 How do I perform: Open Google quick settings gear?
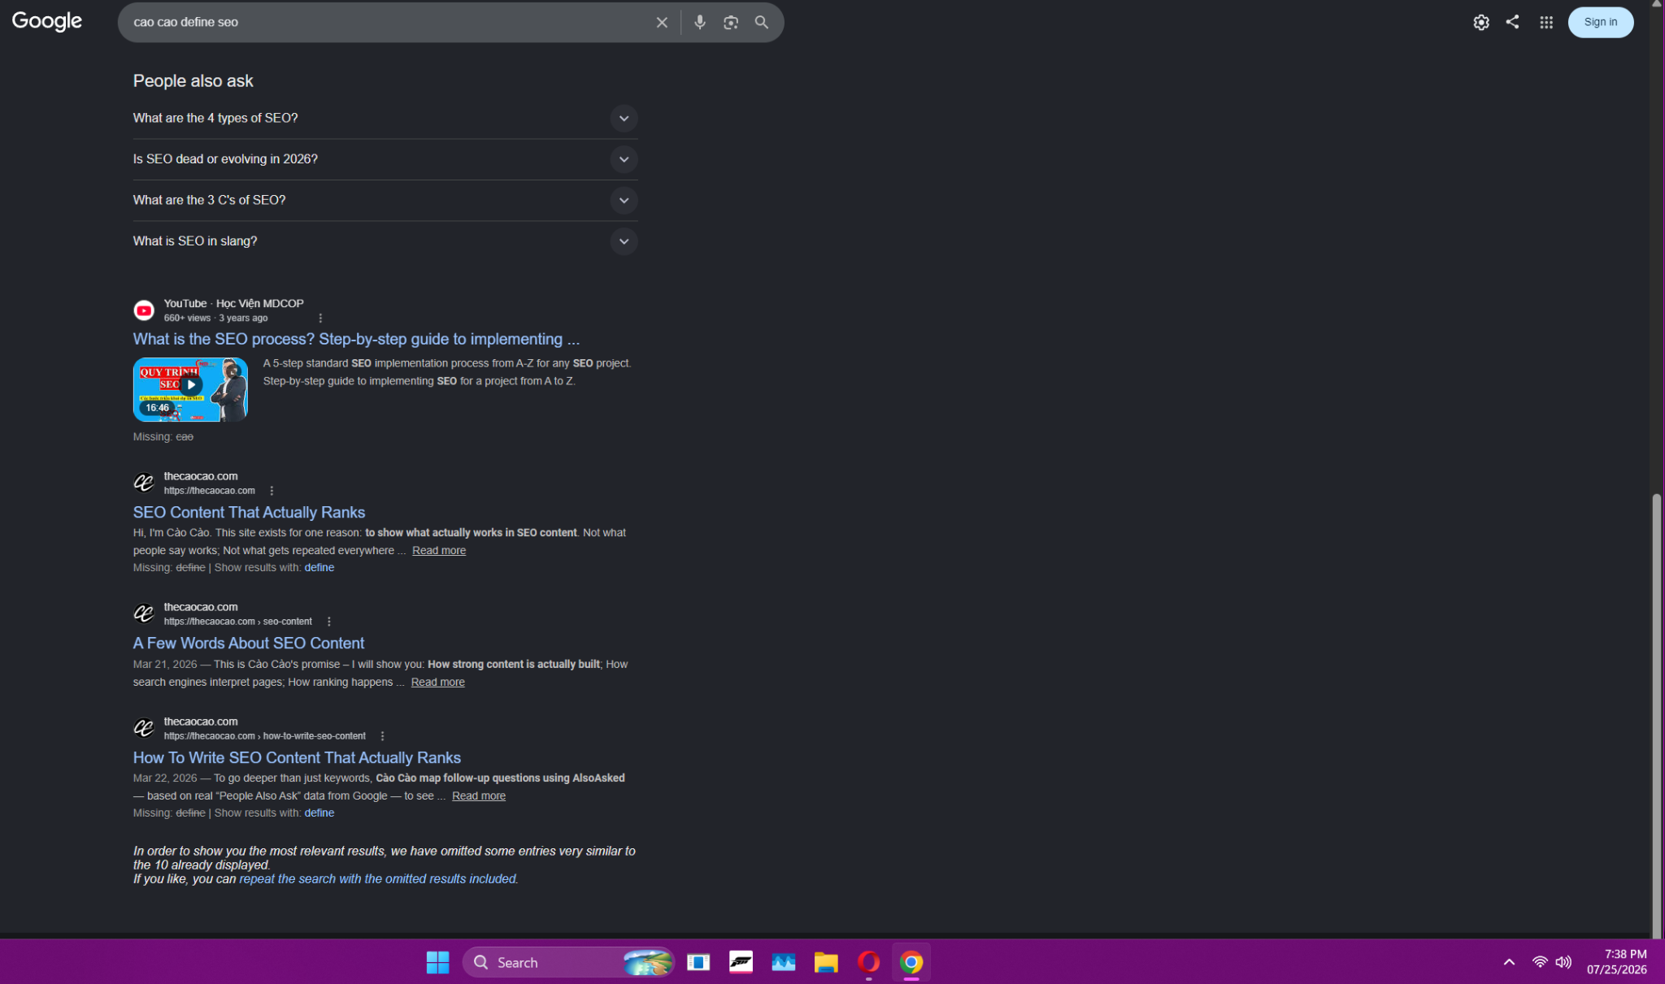point(1481,23)
